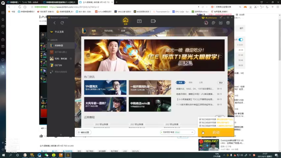Open the 中韩绝活solo赛 news card
The height and width of the screenshot is (158, 281).
(x=150, y=104)
